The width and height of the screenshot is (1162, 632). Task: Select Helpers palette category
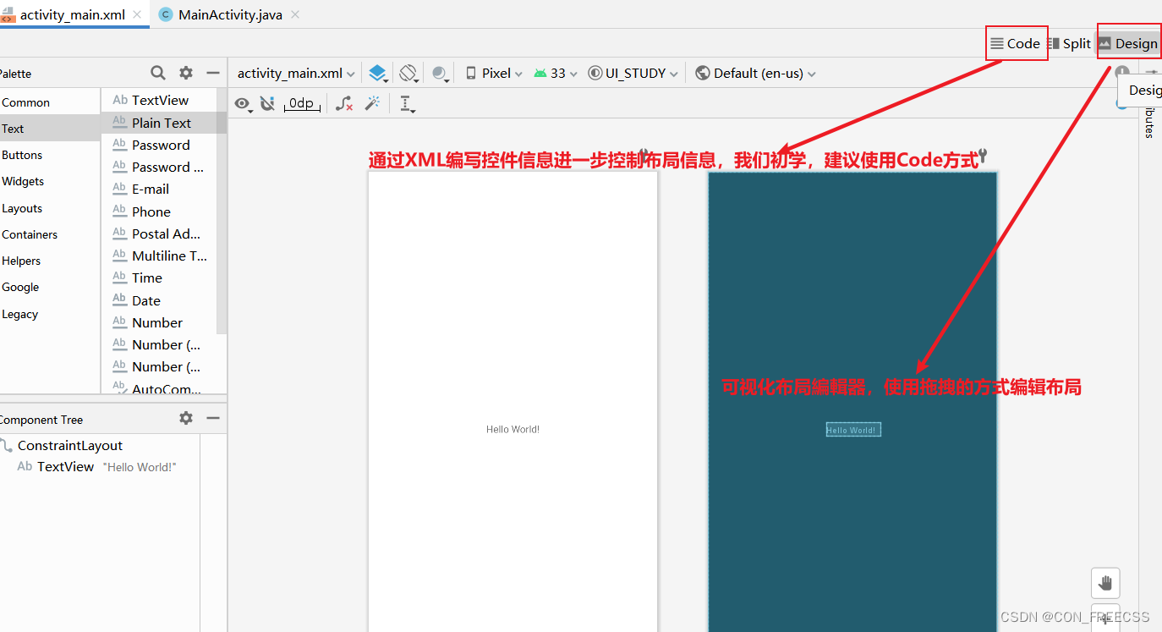click(x=50, y=261)
